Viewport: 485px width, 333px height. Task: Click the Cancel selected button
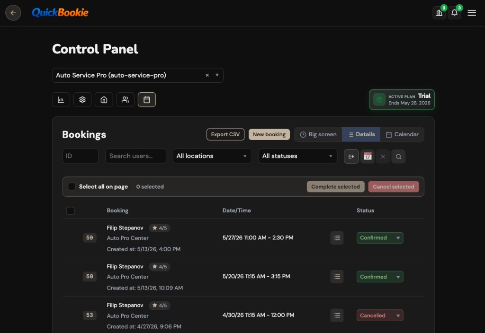pyautogui.click(x=394, y=186)
